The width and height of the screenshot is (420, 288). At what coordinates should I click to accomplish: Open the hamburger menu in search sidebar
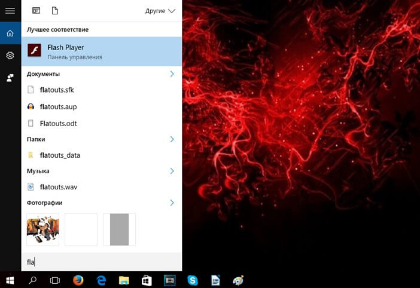[10, 11]
